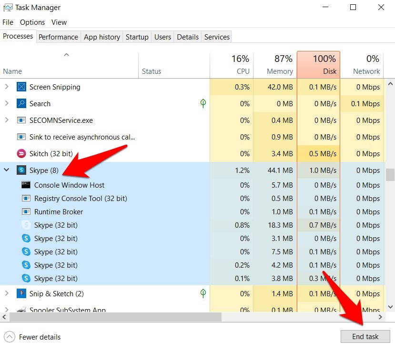The width and height of the screenshot is (395, 351).
Task: Click the Sink to receive asynchronous icon
Action: point(21,137)
